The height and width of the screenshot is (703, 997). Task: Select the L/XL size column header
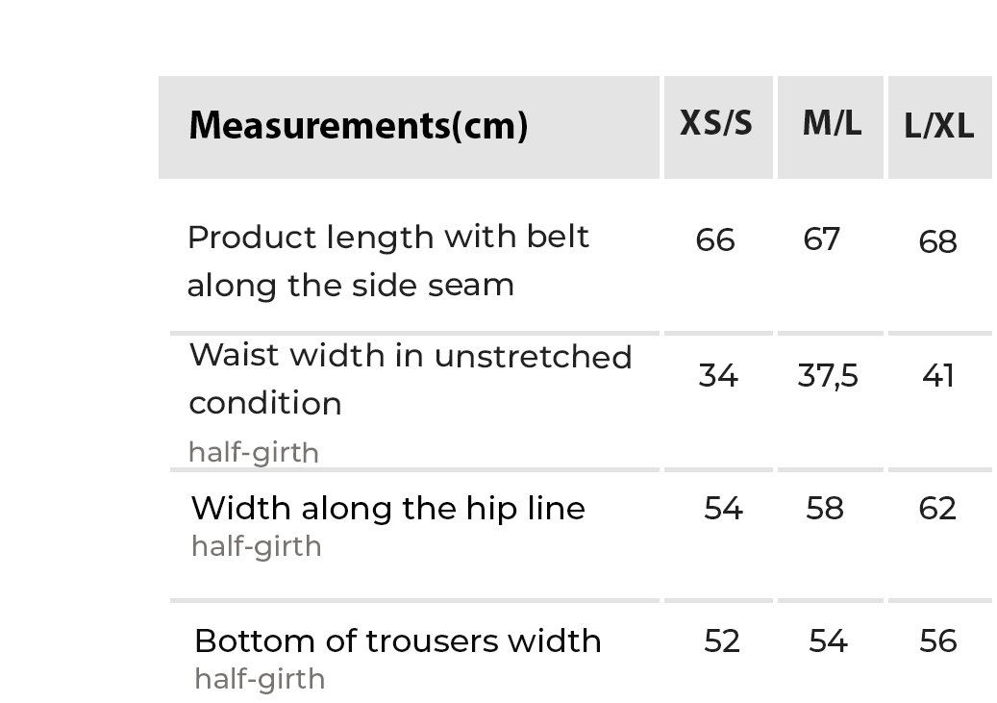(x=939, y=126)
